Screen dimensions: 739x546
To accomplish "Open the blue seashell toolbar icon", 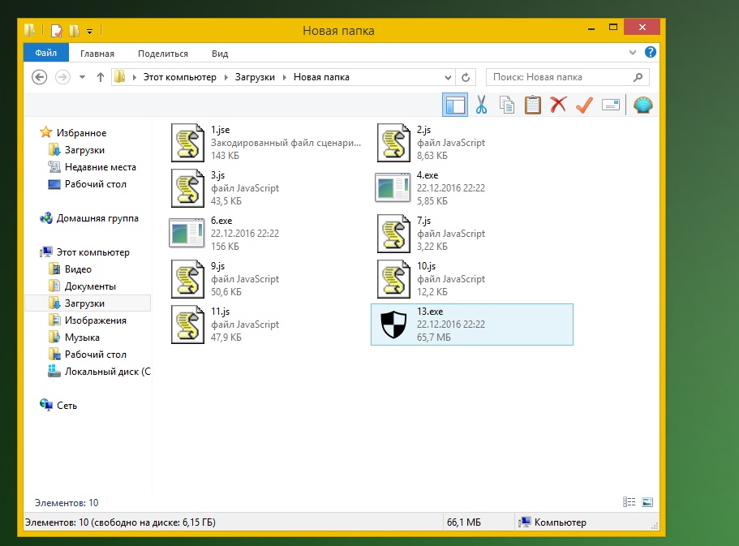I will click(x=642, y=105).
